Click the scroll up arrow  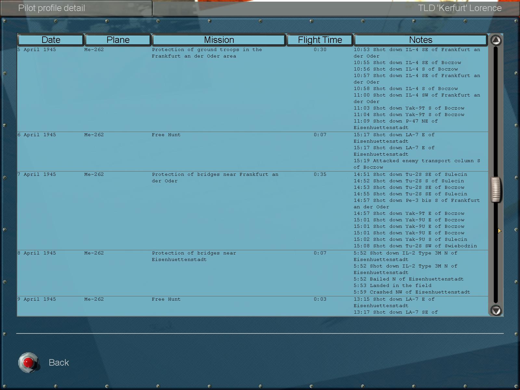496,40
